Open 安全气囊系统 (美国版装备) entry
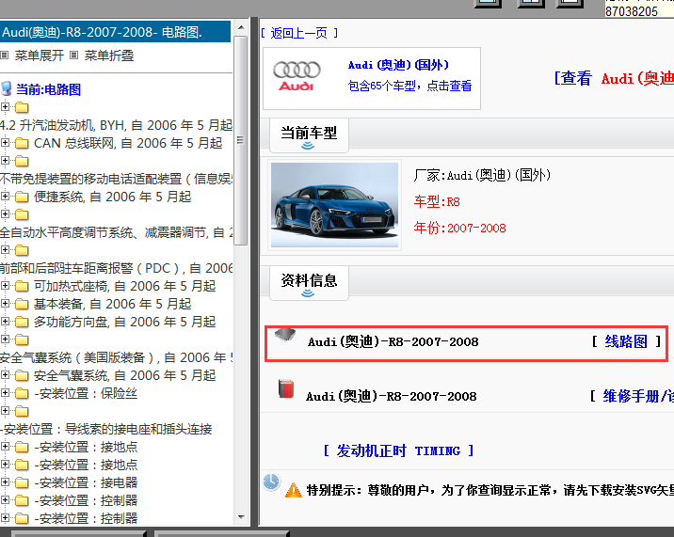The width and height of the screenshot is (674, 537). click(116, 357)
